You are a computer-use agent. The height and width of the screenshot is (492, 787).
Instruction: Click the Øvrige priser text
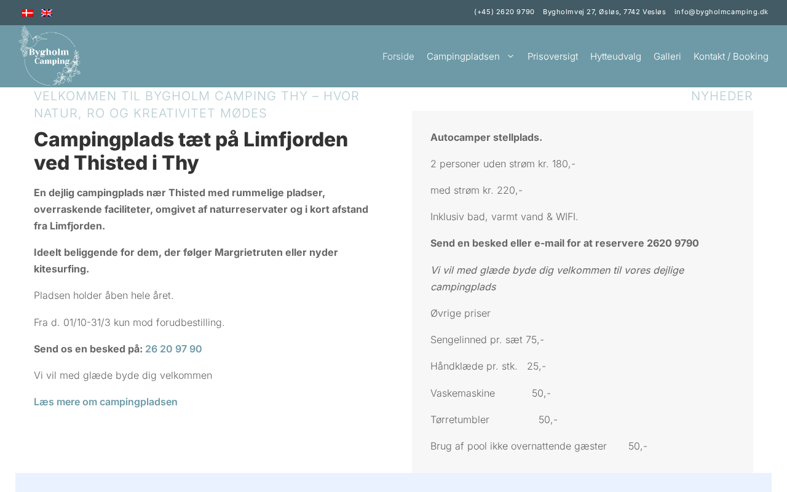click(x=461, y=314)
